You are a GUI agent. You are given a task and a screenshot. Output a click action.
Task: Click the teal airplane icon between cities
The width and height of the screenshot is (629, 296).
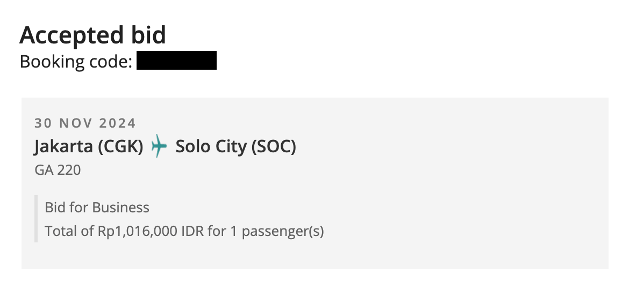[x=159, y=146]
